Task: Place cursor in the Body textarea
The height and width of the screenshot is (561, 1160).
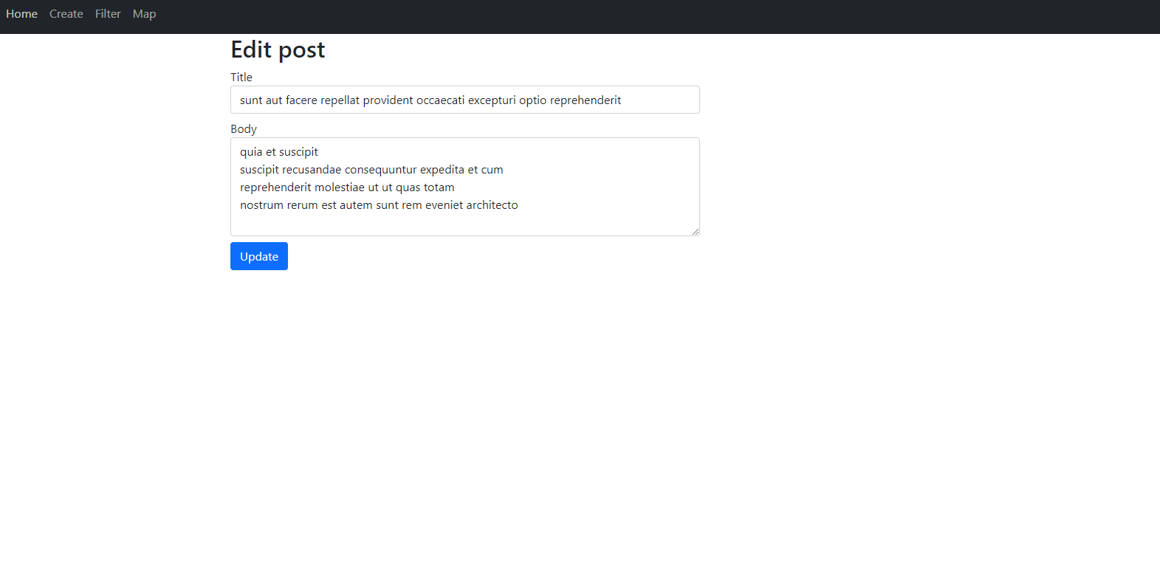Action: pyautogui.click(x=464, y=186)
